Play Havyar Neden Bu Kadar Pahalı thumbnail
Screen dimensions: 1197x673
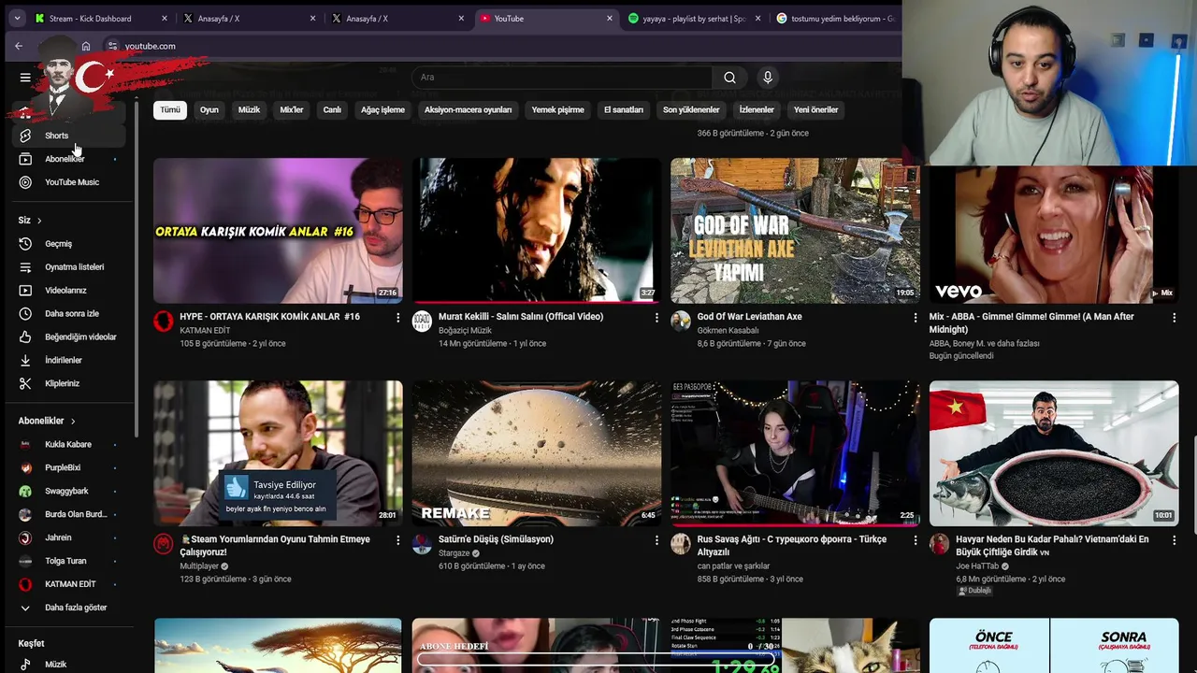tap(1054, 452)
